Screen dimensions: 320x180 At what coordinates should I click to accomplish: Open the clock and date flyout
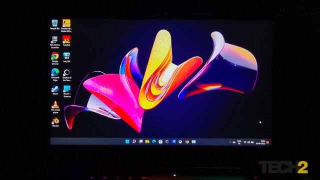click(260, 142)
